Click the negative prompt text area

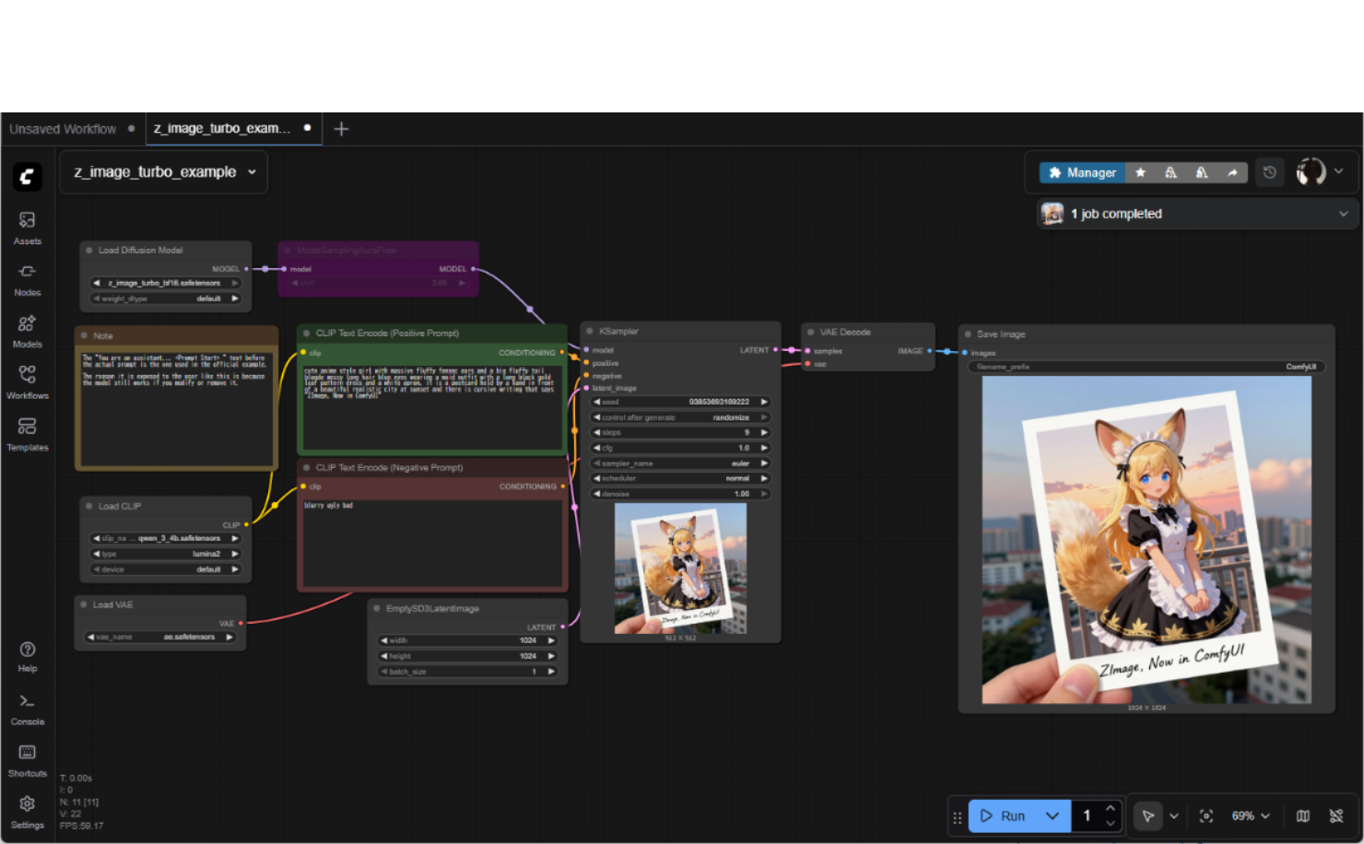[x=432, y=542]
